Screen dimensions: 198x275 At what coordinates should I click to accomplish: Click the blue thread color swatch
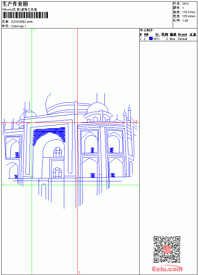point(151,39)
